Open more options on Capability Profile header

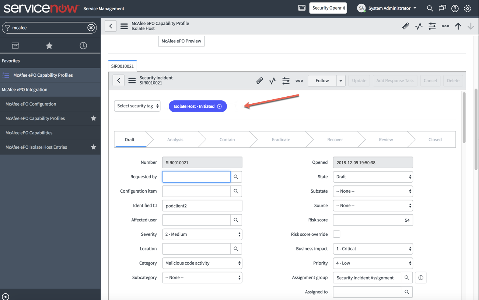[445, 26]
